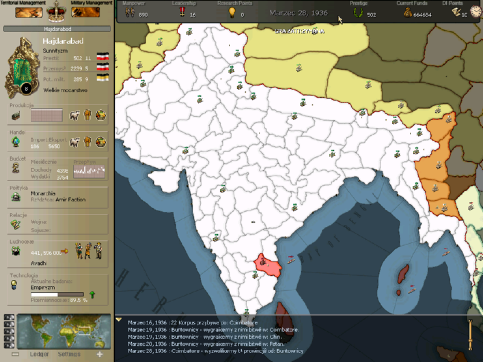
Task: Click the sheep goods icon under Handel
Action: pyautogui.click(x=74, y=142)
